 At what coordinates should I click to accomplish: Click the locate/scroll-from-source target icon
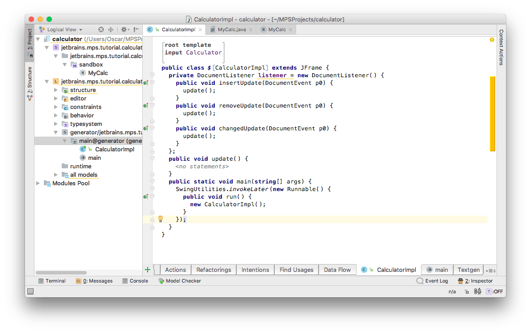(x=101, y=29)
